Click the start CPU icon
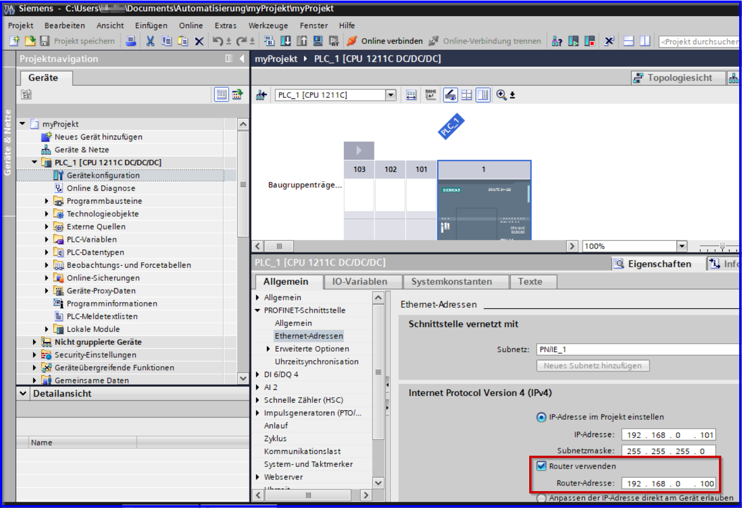Image resolution: width=742 pixels, height=508 pixels. click(x=573, y=41)
